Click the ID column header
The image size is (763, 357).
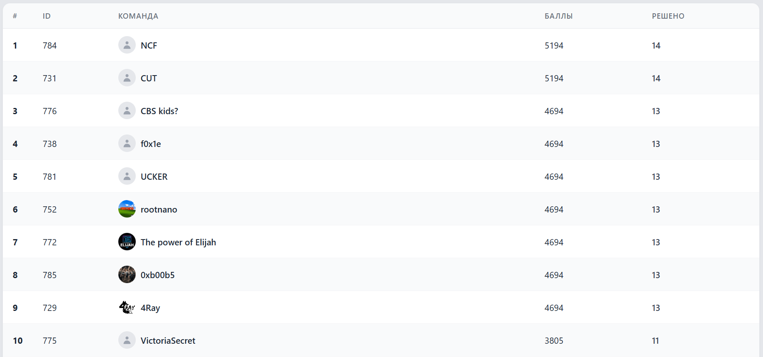click(46, 16)
